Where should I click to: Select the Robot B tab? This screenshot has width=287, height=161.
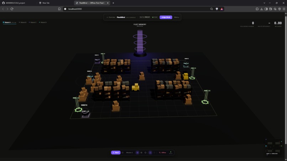[x=23, y=22]
